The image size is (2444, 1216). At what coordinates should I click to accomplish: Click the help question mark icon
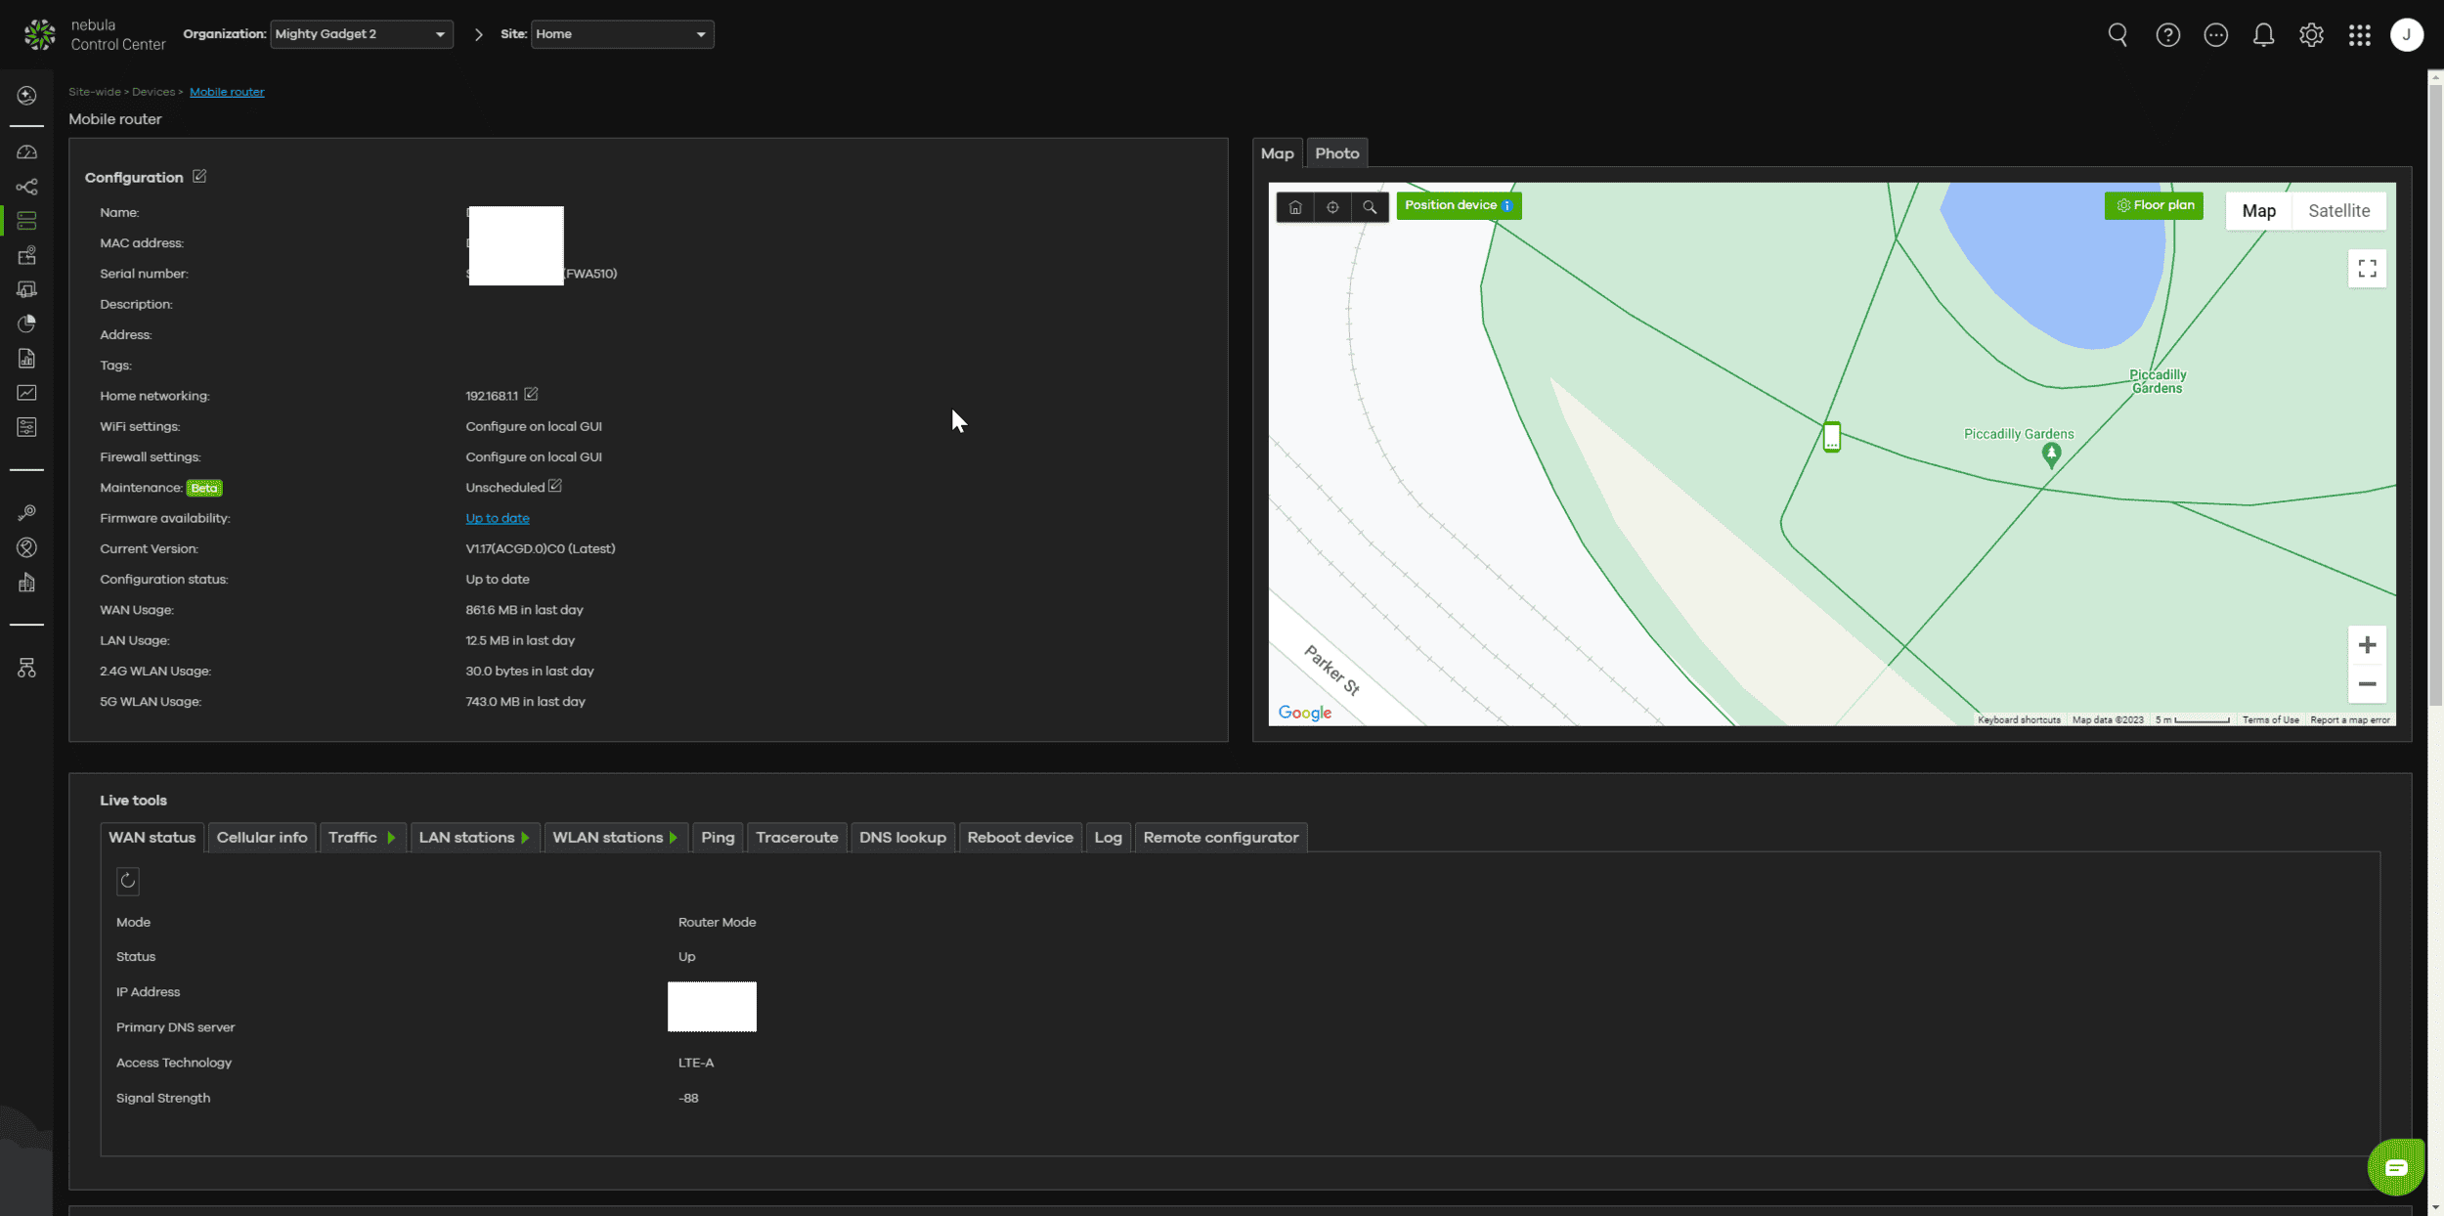click(x=2167, y=35)
